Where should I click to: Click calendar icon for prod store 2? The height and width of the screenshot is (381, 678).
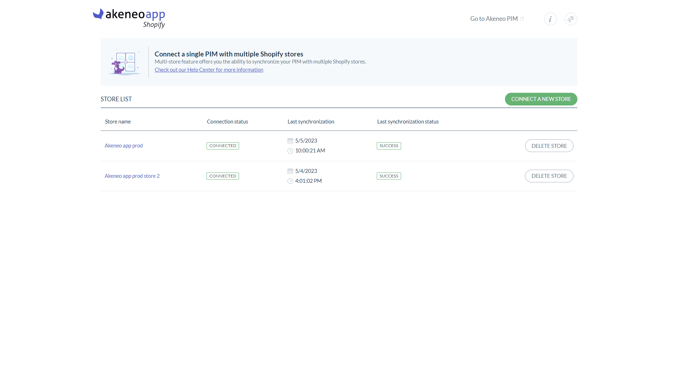(x=290, y=171)
